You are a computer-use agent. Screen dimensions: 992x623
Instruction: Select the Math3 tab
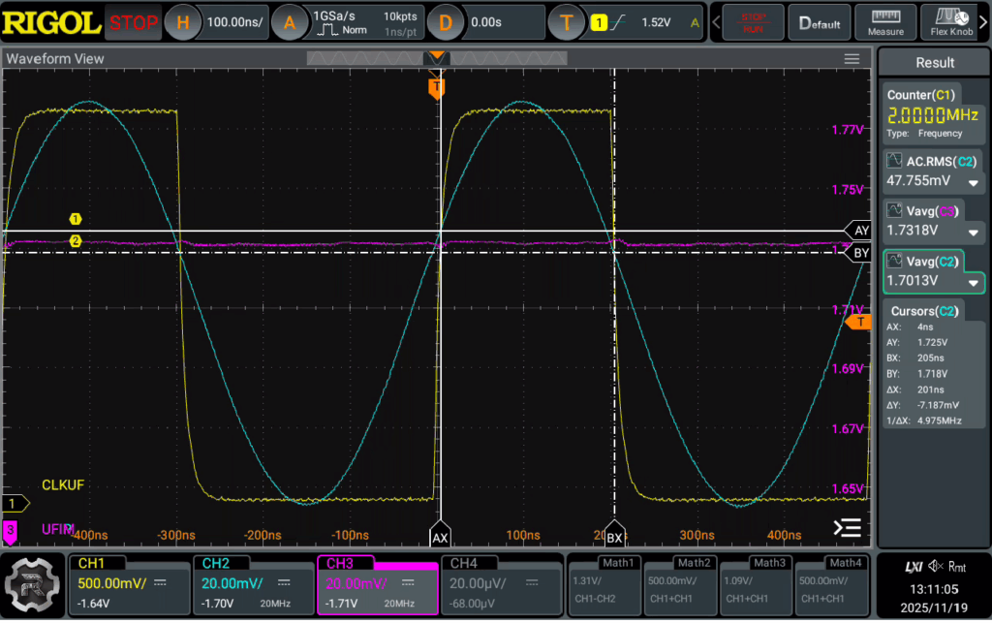756,585
